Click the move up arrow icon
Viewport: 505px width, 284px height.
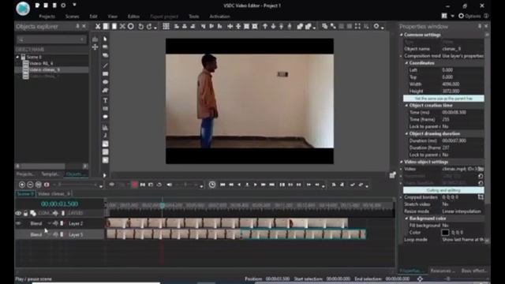pos(265,26)
